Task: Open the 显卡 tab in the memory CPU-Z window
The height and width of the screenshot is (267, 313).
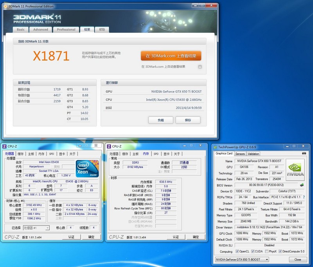Action: click(167, 154)
